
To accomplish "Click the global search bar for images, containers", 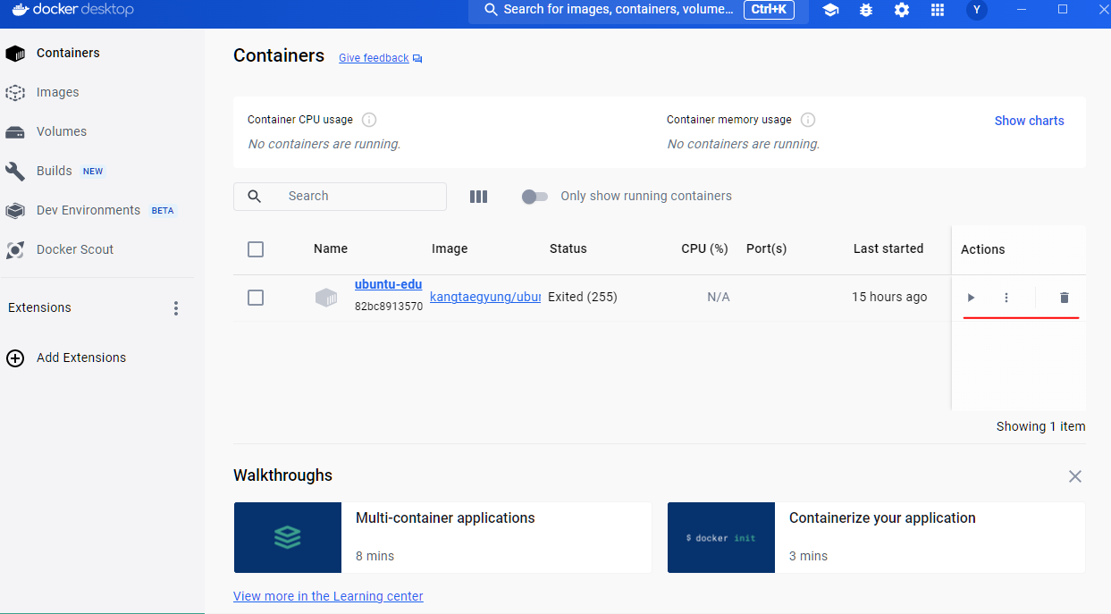I will pyautogui.click(x=638, y=10).
